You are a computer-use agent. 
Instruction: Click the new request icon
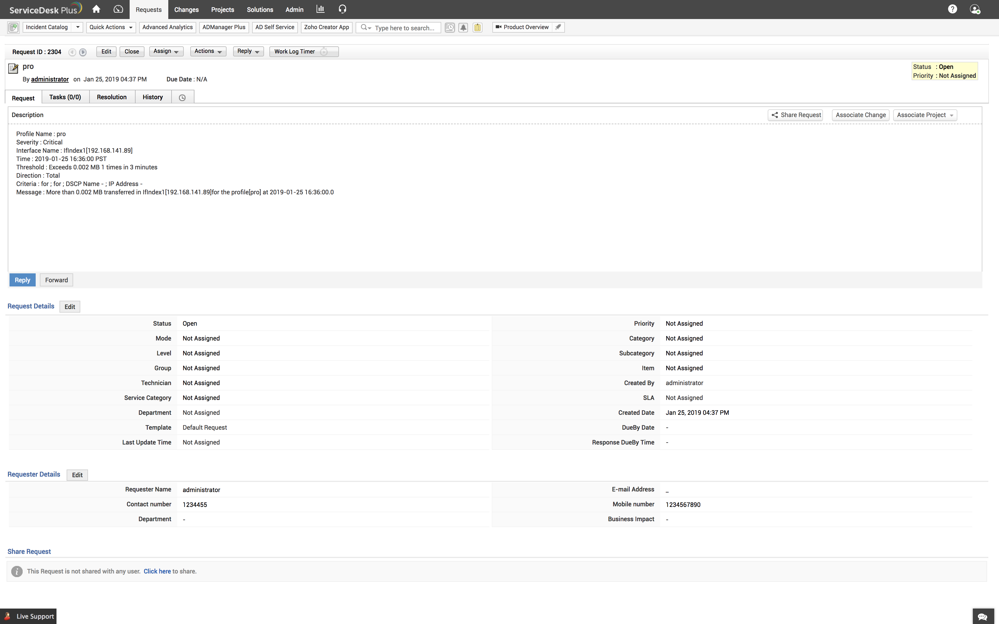click(13, 28)
